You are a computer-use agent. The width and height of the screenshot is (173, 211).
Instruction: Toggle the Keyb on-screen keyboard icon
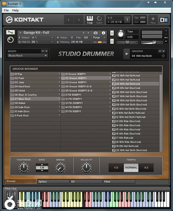pos(90,20)
